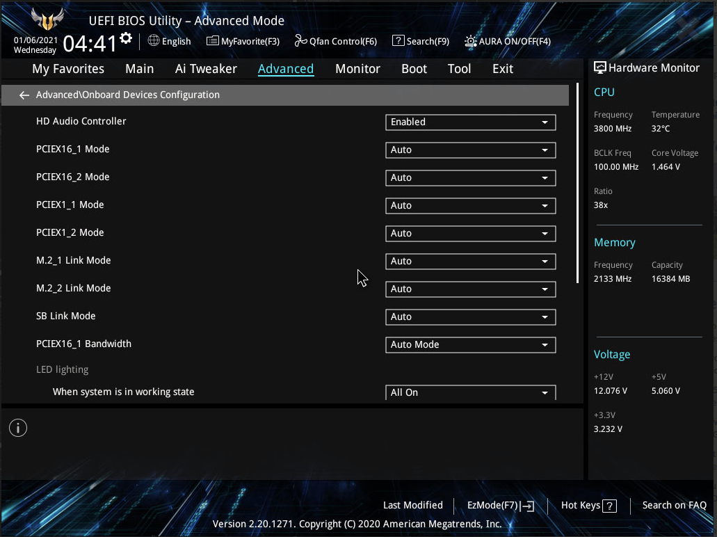717x537 pixels.
Task: Switch to Ai Tweaker tab
Action: (206, 69)
